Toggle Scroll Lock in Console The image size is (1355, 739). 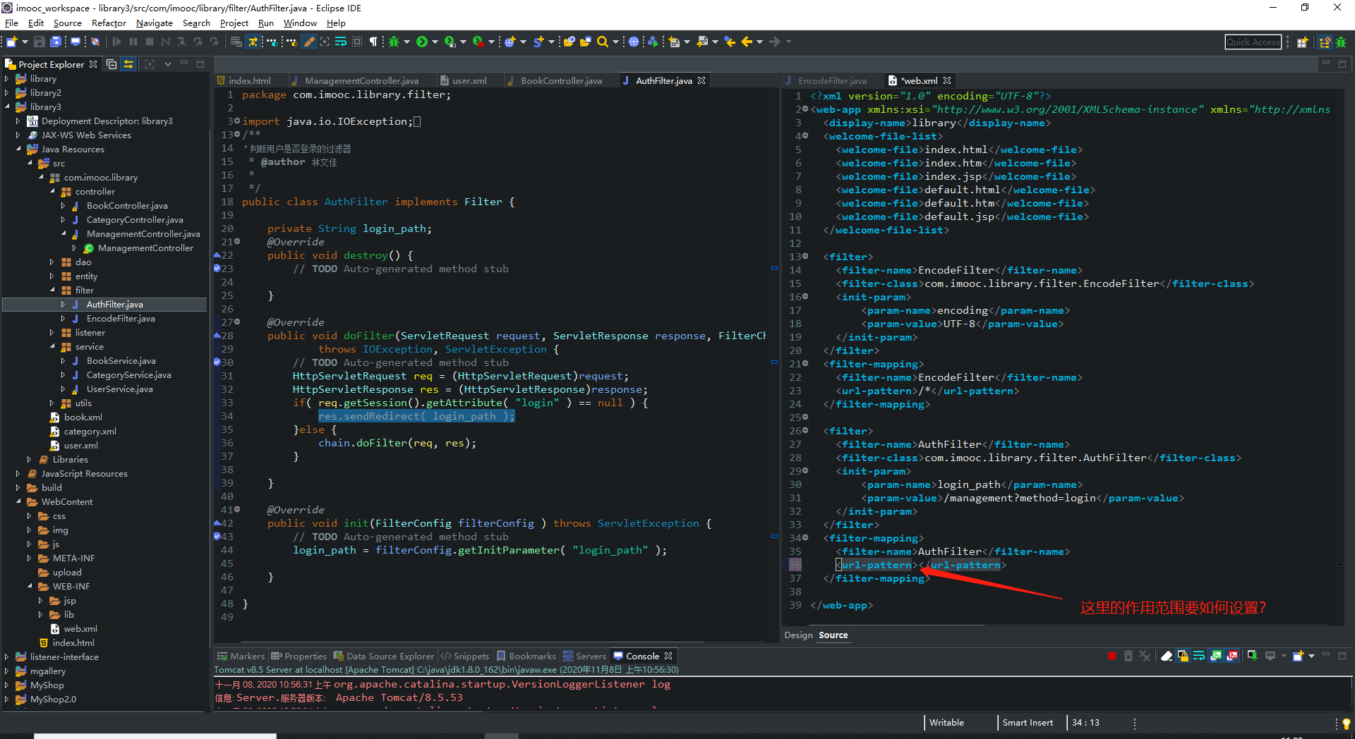[1183, 656]
